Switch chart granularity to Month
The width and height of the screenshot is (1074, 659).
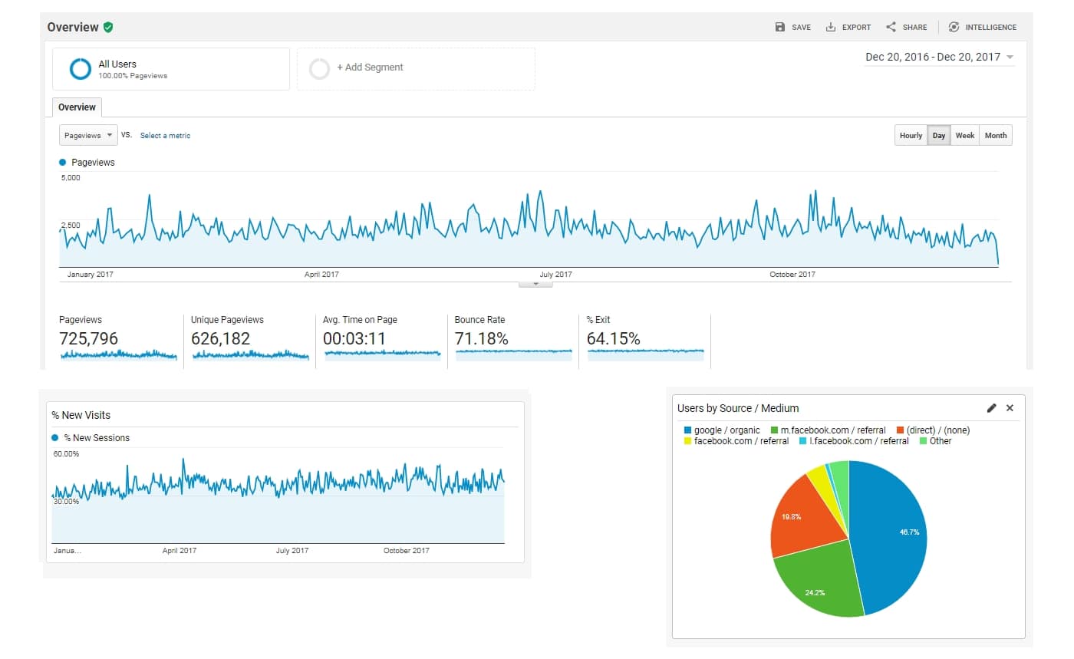click(x=996, y=136)
